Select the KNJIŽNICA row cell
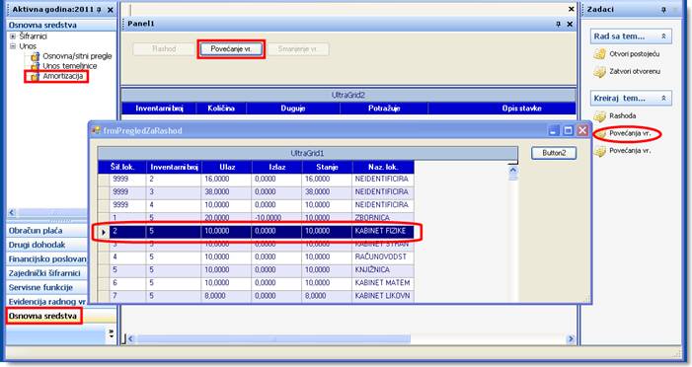Screen dimensions: 692x367 (383, 269)
